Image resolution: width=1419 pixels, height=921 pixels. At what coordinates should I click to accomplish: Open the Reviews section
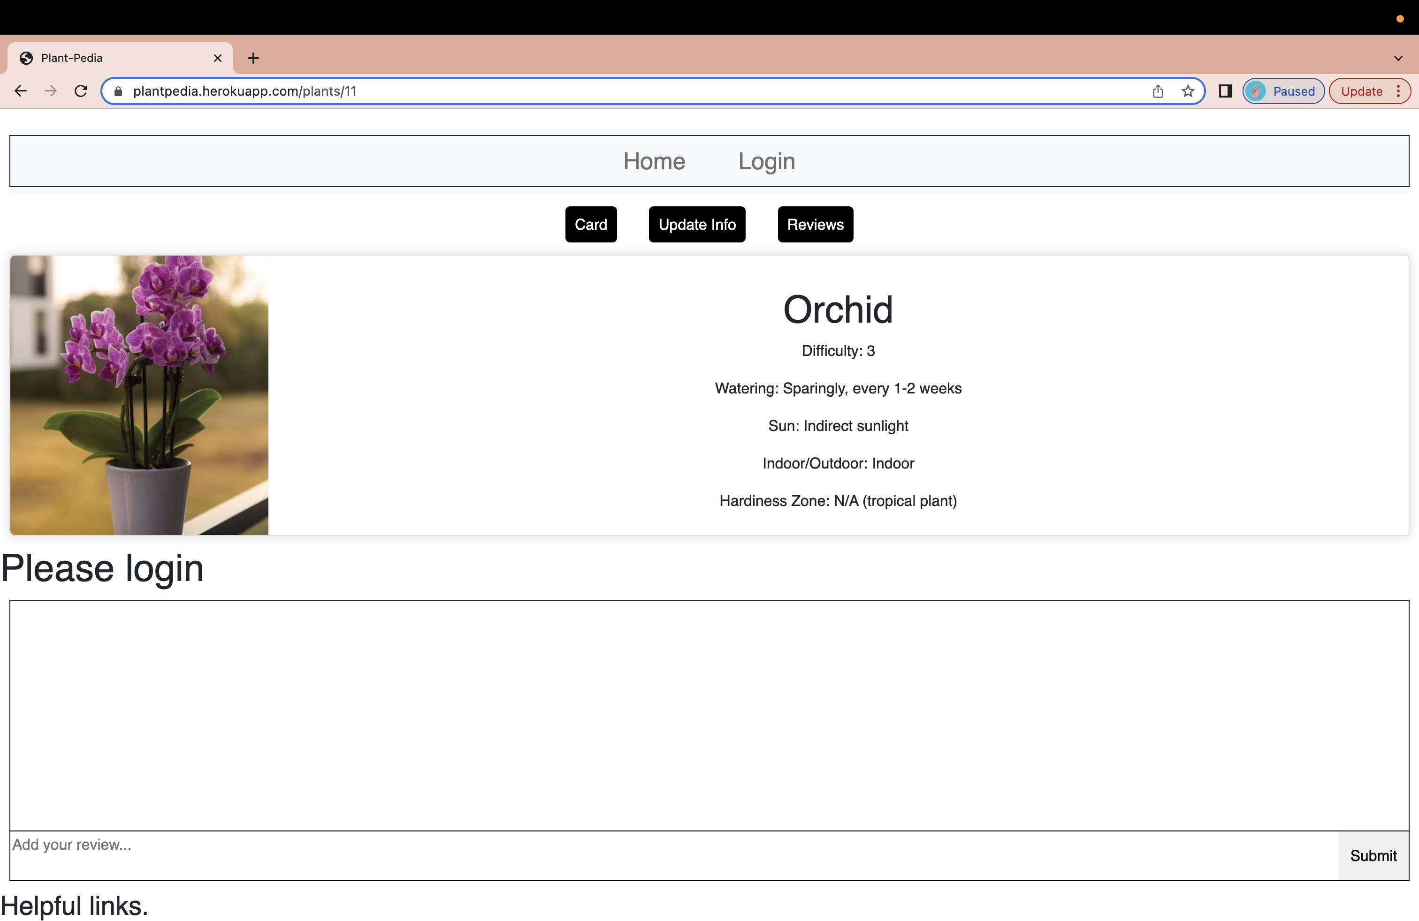(815, 225)
